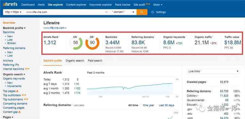Open Keywords explorer in top navigation
The image size is (245, 119).
tap(101, 5)
